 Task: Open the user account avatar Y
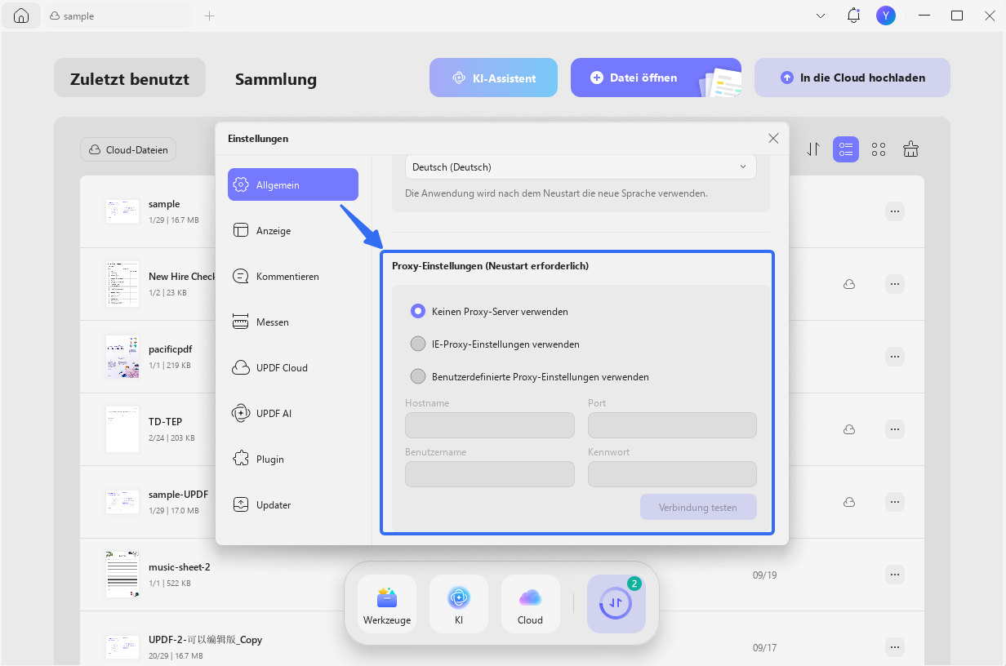click(885, 16)
